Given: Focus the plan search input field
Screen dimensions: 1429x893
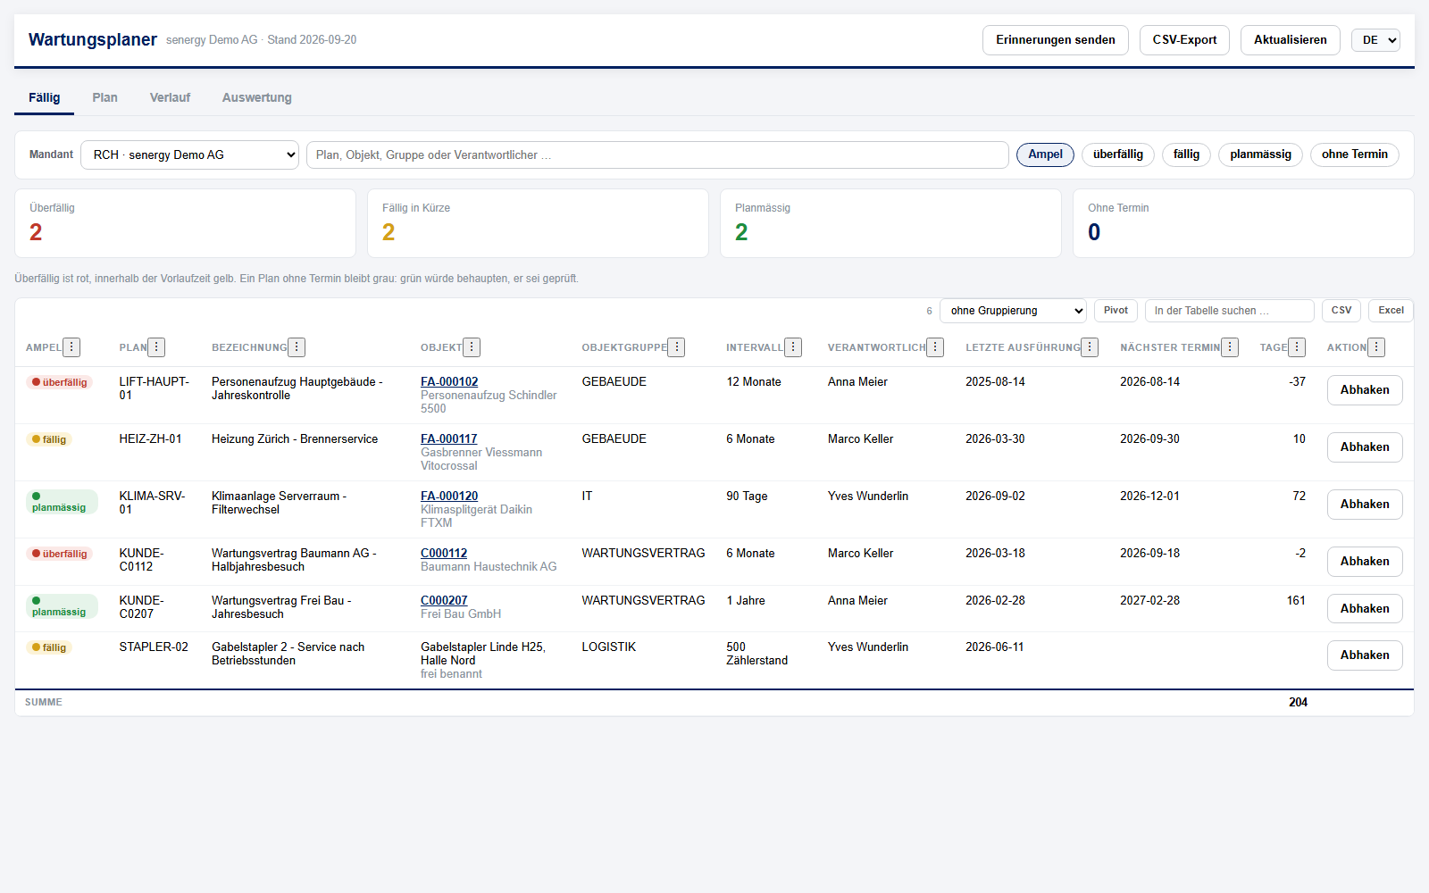Looking at the screenshot, I should click(x=657, y=154).
